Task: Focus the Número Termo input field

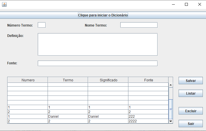Action: pyautogui.click(x=42, y=25)
